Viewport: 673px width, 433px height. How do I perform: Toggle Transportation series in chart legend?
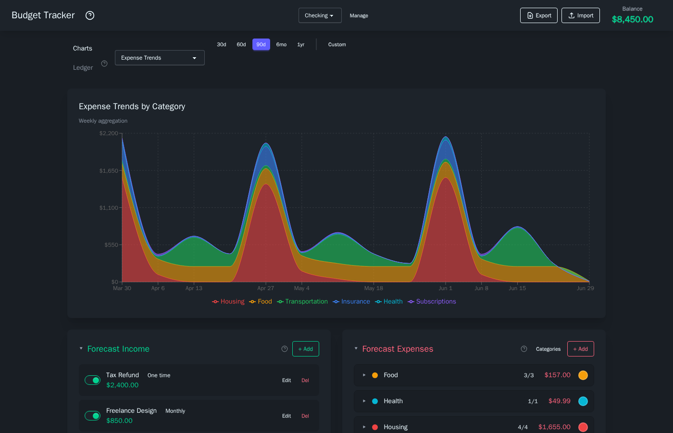tap(302, 302)
